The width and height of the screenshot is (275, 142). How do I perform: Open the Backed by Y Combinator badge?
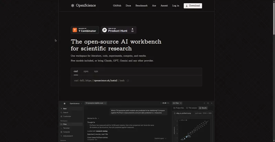tap(85, 30)
